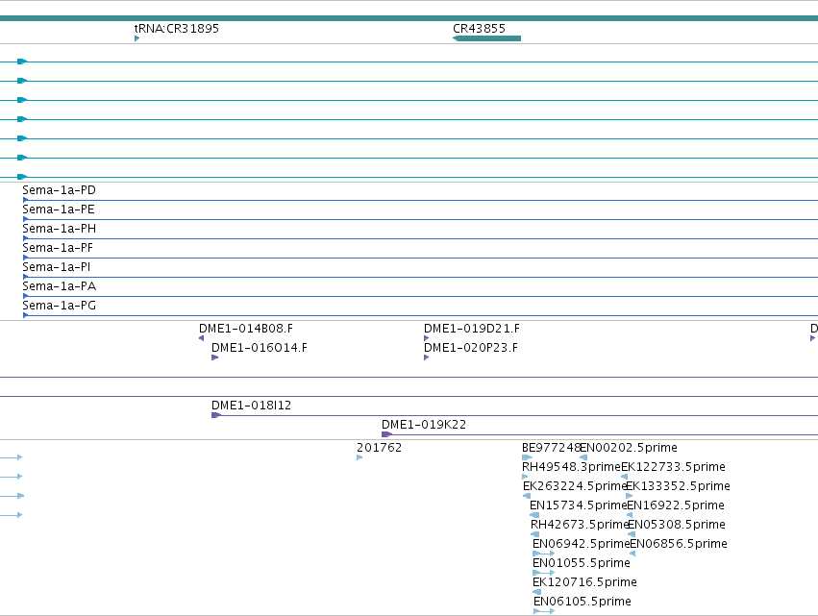Viewport: 818px width, 616px height.
Task: Select the RH42673.5prime EST label
Action: tap(580, 526)
